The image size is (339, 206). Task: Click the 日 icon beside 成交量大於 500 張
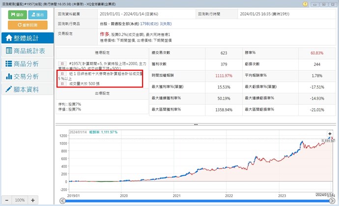click(x=62, y=84)
